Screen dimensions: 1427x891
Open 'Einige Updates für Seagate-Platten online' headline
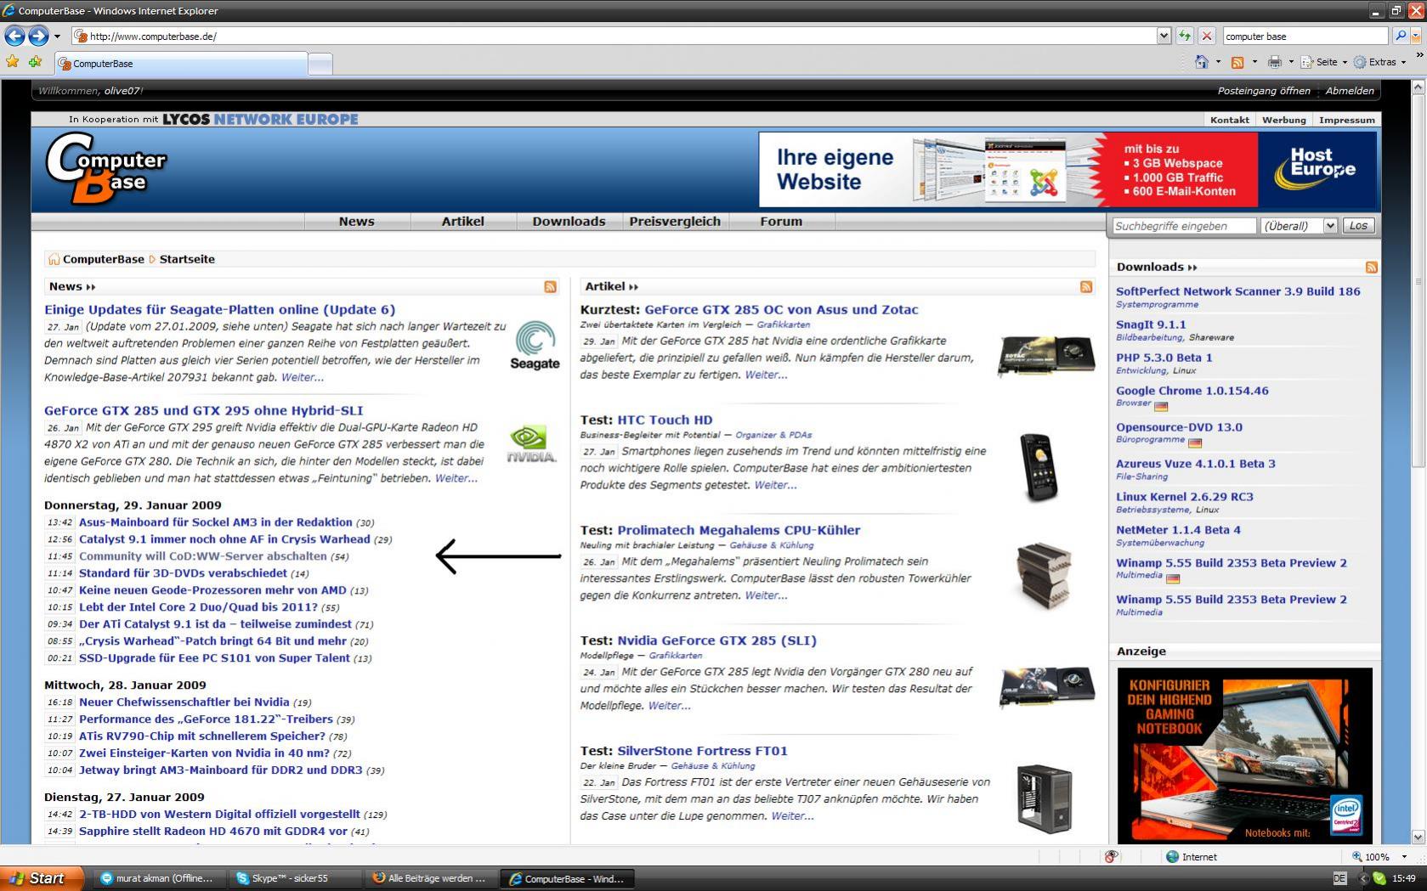pos(219,310)
